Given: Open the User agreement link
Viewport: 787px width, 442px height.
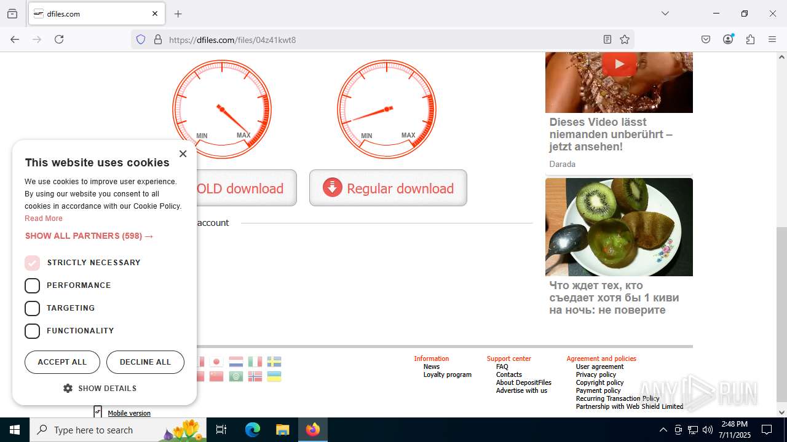Looking at the screenshot, I should tap(599, 366).
